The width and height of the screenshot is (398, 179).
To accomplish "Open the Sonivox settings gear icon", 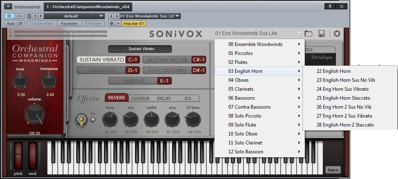I will pyautogui.click(x=337, y=33).
